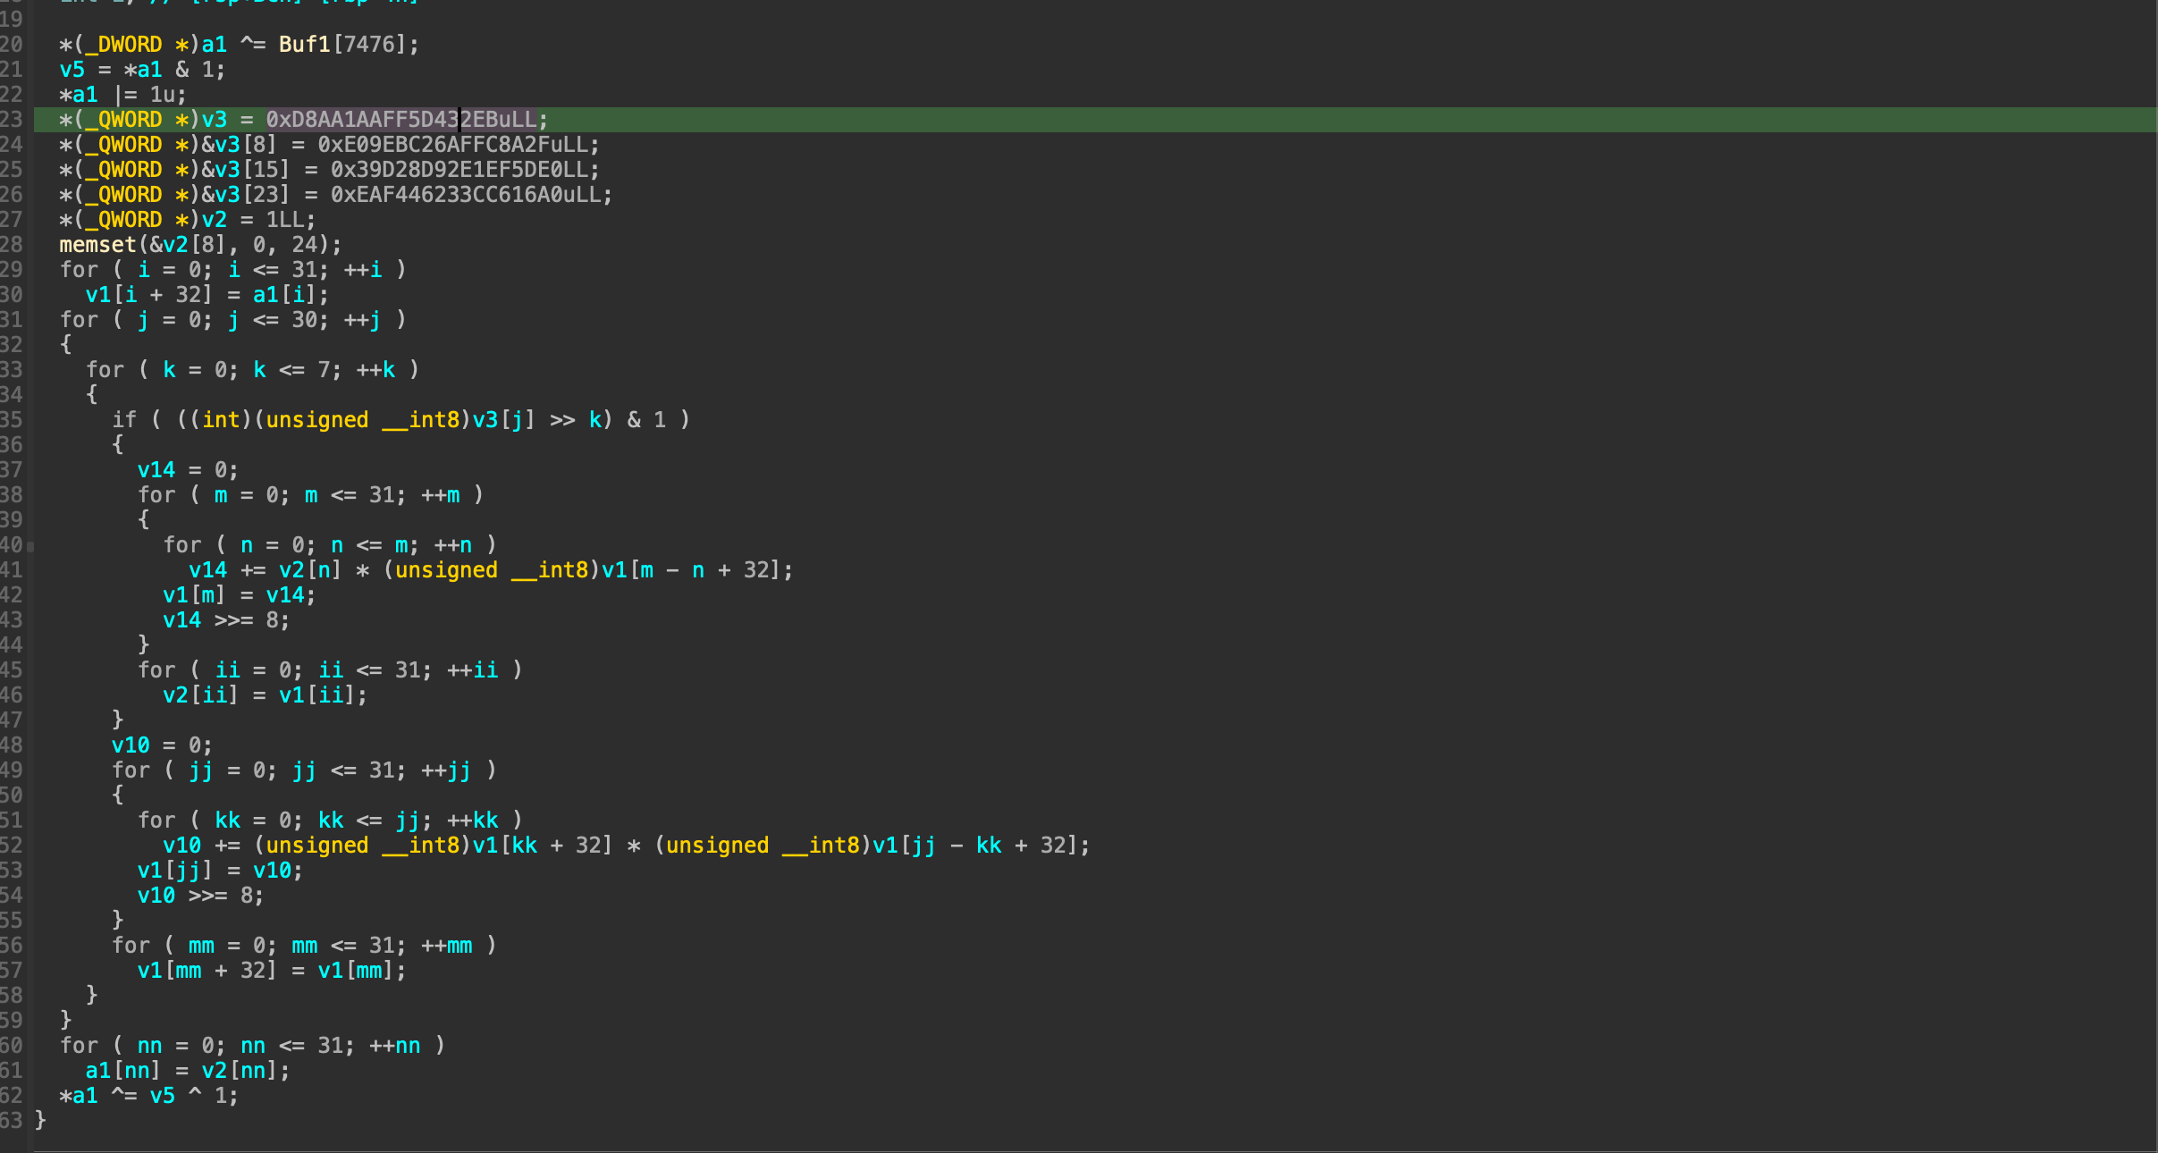This screenshot has height=1153, width=2158.
Task: Click 'v2[ii] = v1[ii]' statement
Action: click(x=264, y=695)
